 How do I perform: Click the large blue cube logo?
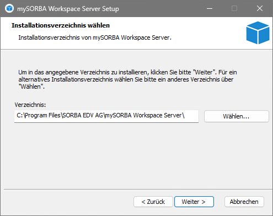click(x=258, y=33)
